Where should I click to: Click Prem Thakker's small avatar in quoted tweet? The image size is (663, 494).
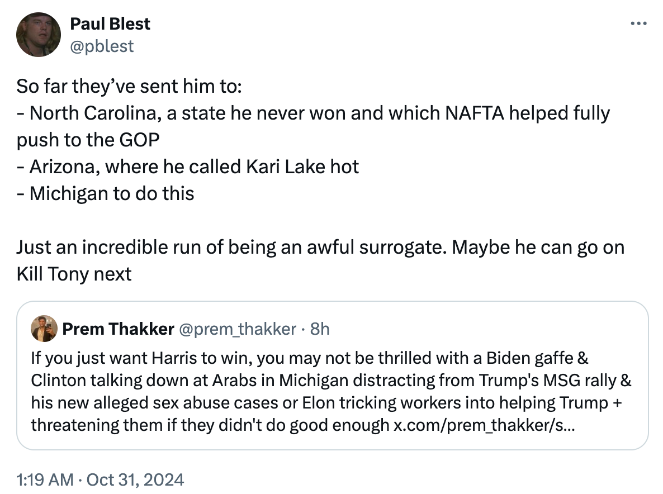pyautogui.click(x=45, y=329)
